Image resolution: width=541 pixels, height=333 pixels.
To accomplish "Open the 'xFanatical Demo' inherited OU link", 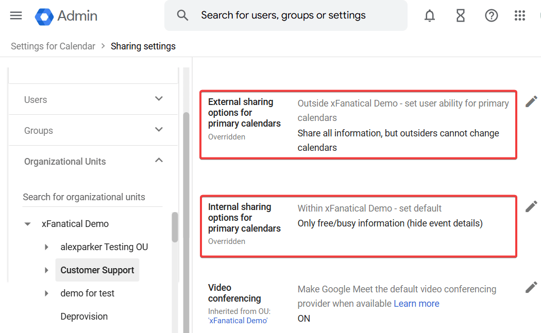I will tap(238, 321).
